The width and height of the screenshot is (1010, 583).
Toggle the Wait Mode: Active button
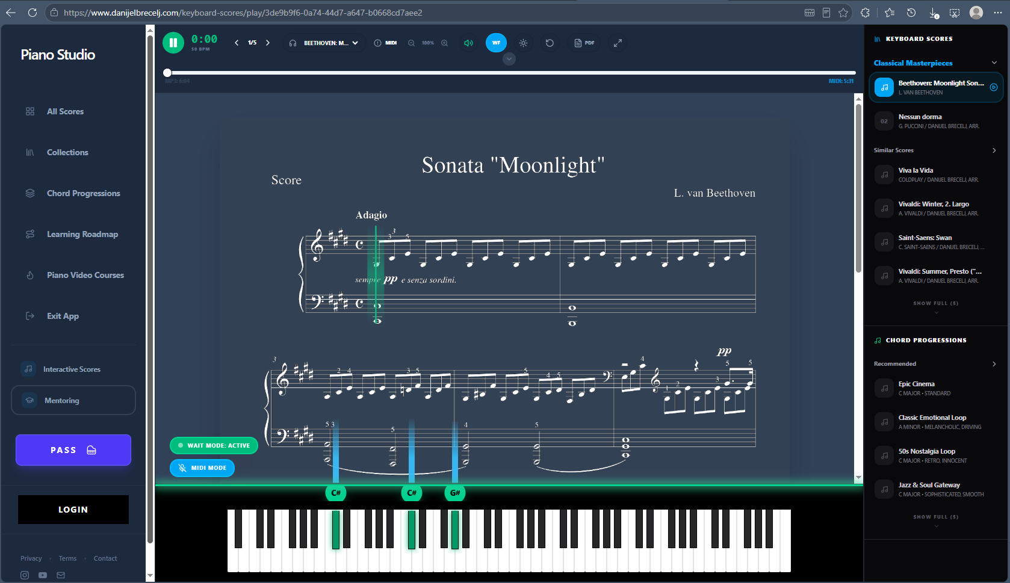(214, 446)
